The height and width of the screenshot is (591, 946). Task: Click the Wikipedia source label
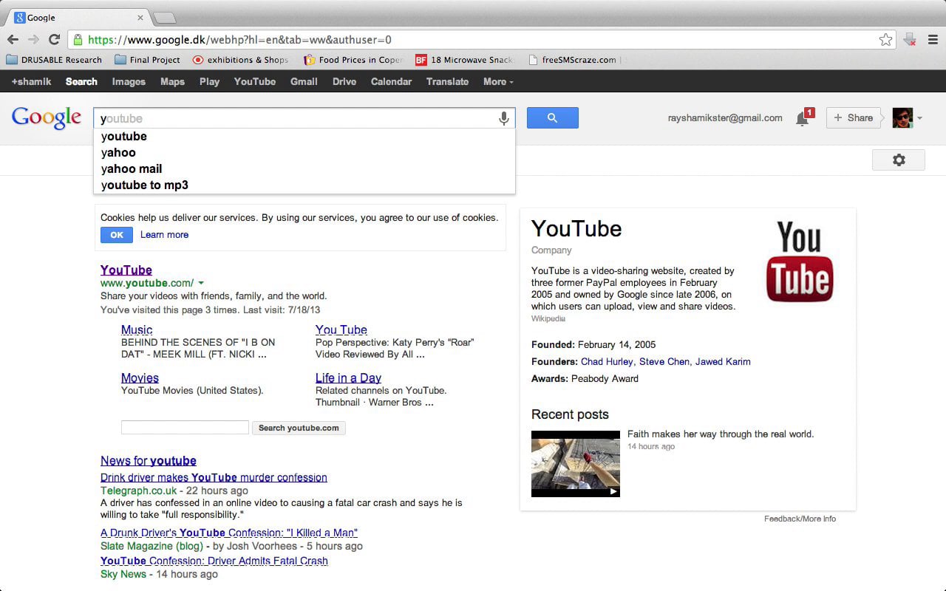548,319
